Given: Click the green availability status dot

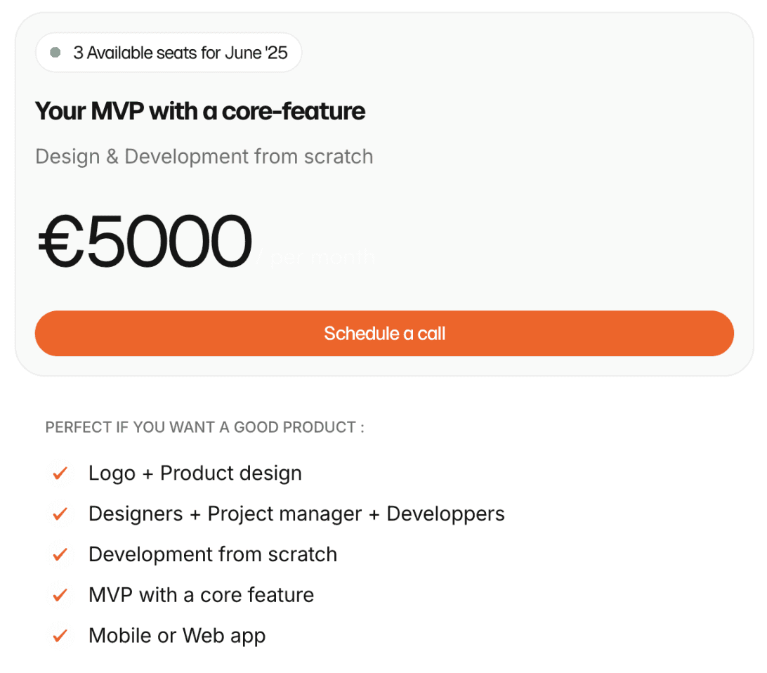Looking at the screenshot, I should [55, 52].
